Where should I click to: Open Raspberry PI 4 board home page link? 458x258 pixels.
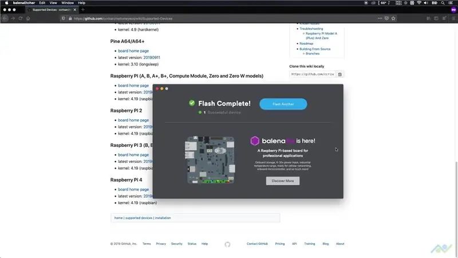click(x=133, y=190)
